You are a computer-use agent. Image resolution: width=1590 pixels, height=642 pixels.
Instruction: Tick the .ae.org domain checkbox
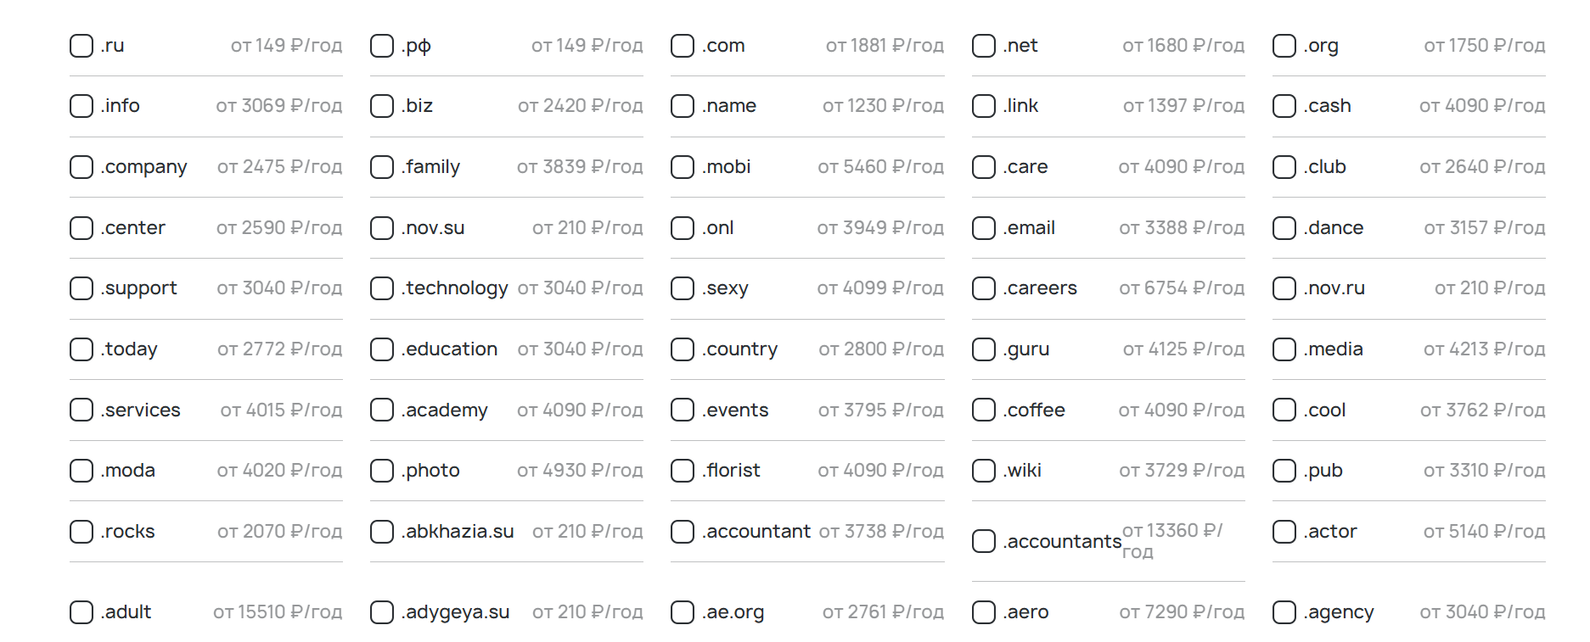point(683,612)
